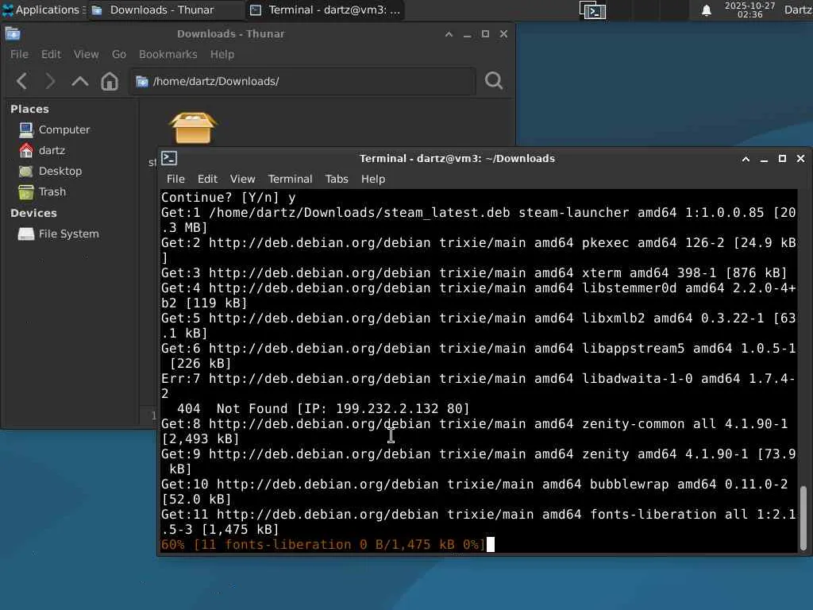The image size is (813, 610).
Task: Open Thunar Help menu
Action: [222, 55]
